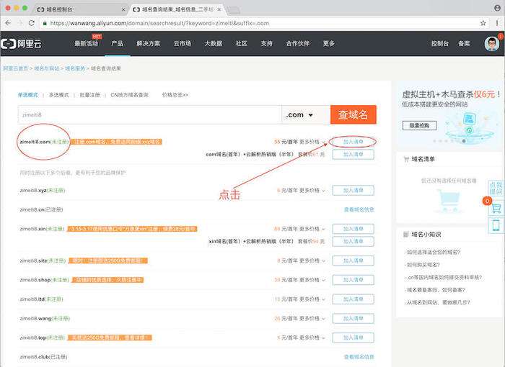
Task: Click the cart icon beside 域名清单
Action: pyautogui.click(x=406, y=159)
